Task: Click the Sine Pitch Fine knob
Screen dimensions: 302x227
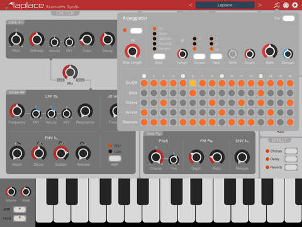Action: point(174,160)
